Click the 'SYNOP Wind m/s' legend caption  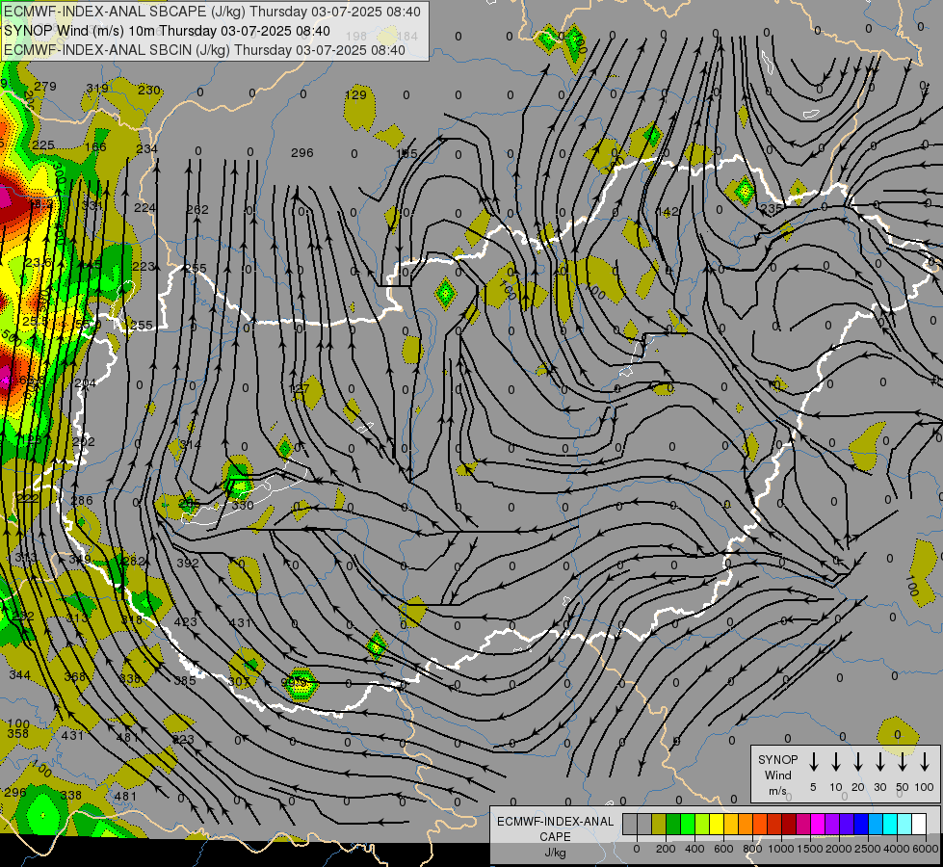(x=777, y=775)
